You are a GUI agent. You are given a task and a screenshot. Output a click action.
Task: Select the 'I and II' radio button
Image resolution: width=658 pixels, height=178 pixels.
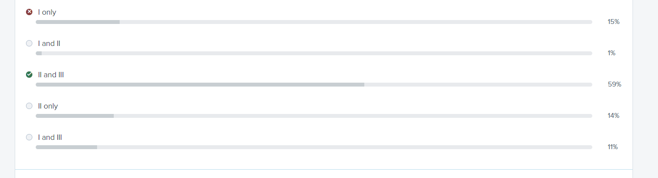pyautogui.click(x=29, y=44)
